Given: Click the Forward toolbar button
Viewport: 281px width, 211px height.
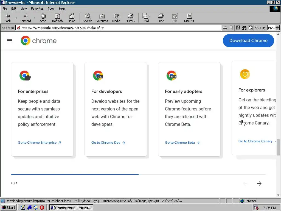Looking at the screenshot, I should (x=25, y=18).
